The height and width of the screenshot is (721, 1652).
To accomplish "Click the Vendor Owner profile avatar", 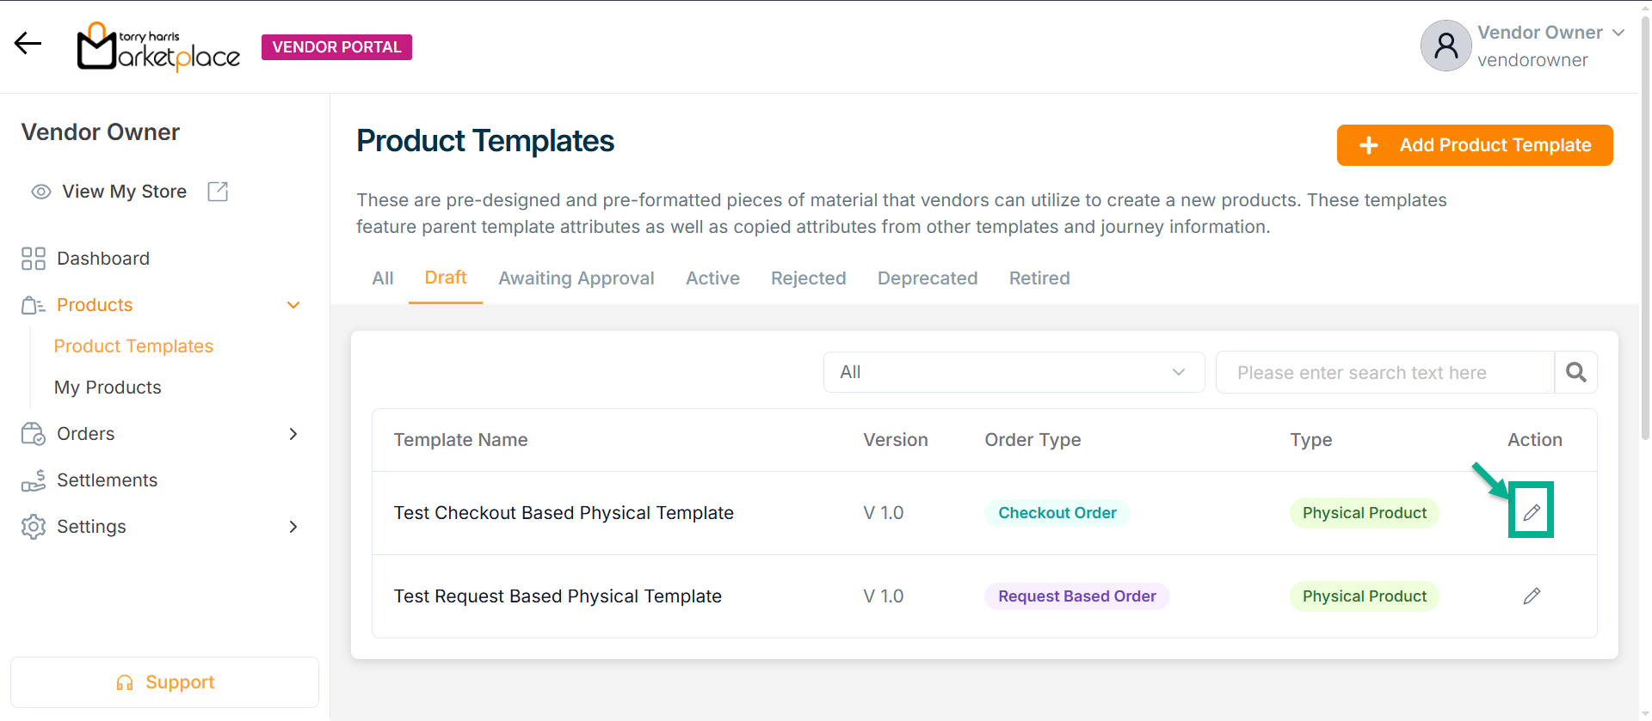I will pos(1445,46).
